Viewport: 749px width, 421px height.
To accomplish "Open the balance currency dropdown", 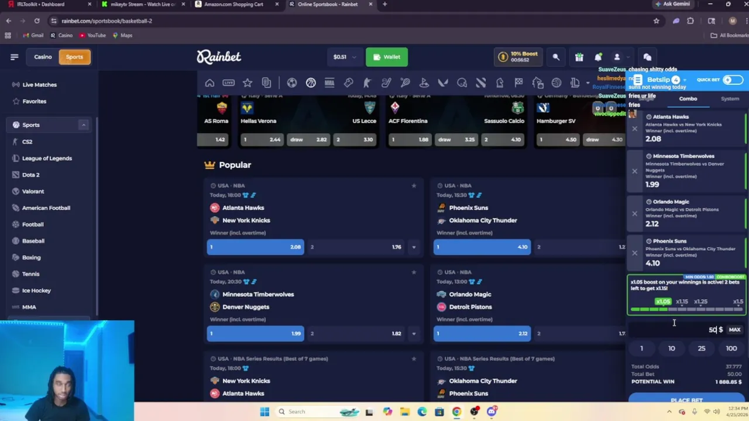I will pyautogui.click(x=343, y=57).
